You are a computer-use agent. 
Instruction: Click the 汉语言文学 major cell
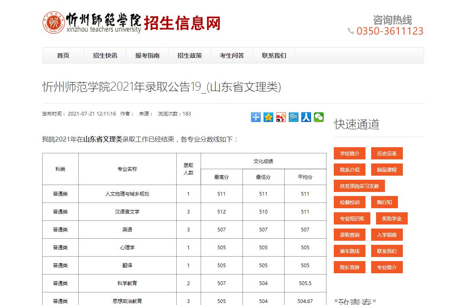point(127,212)
